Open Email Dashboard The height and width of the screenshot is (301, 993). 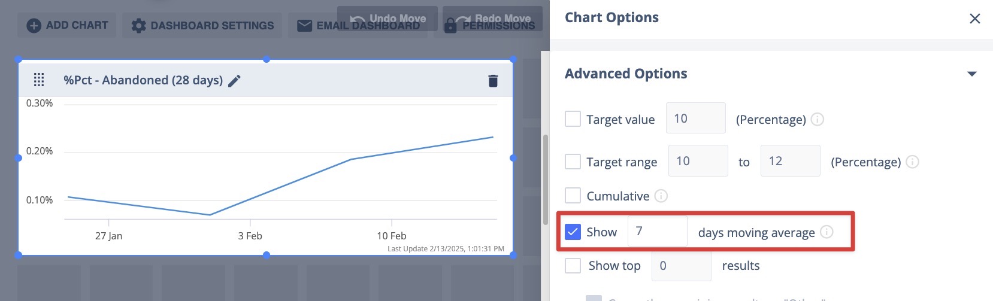[x=358, y=26]
